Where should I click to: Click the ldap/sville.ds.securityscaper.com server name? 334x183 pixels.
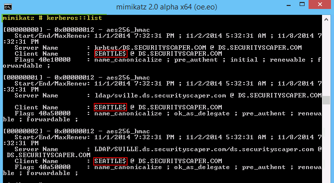tap(160, 95)
